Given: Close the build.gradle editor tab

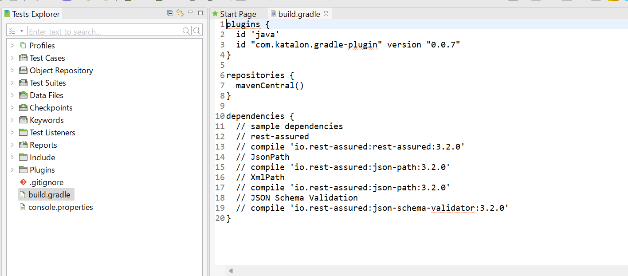Looking at the screenshot, I should coord(326,13).
